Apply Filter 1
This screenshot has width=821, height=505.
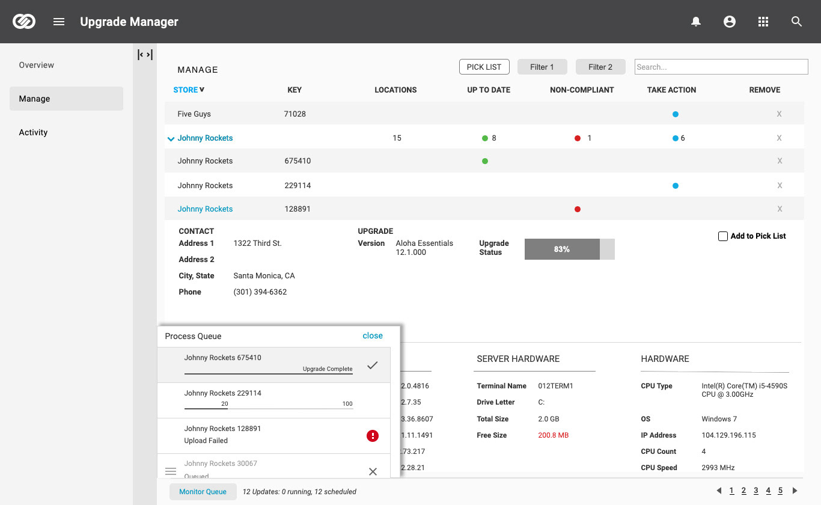click(542, 67)
